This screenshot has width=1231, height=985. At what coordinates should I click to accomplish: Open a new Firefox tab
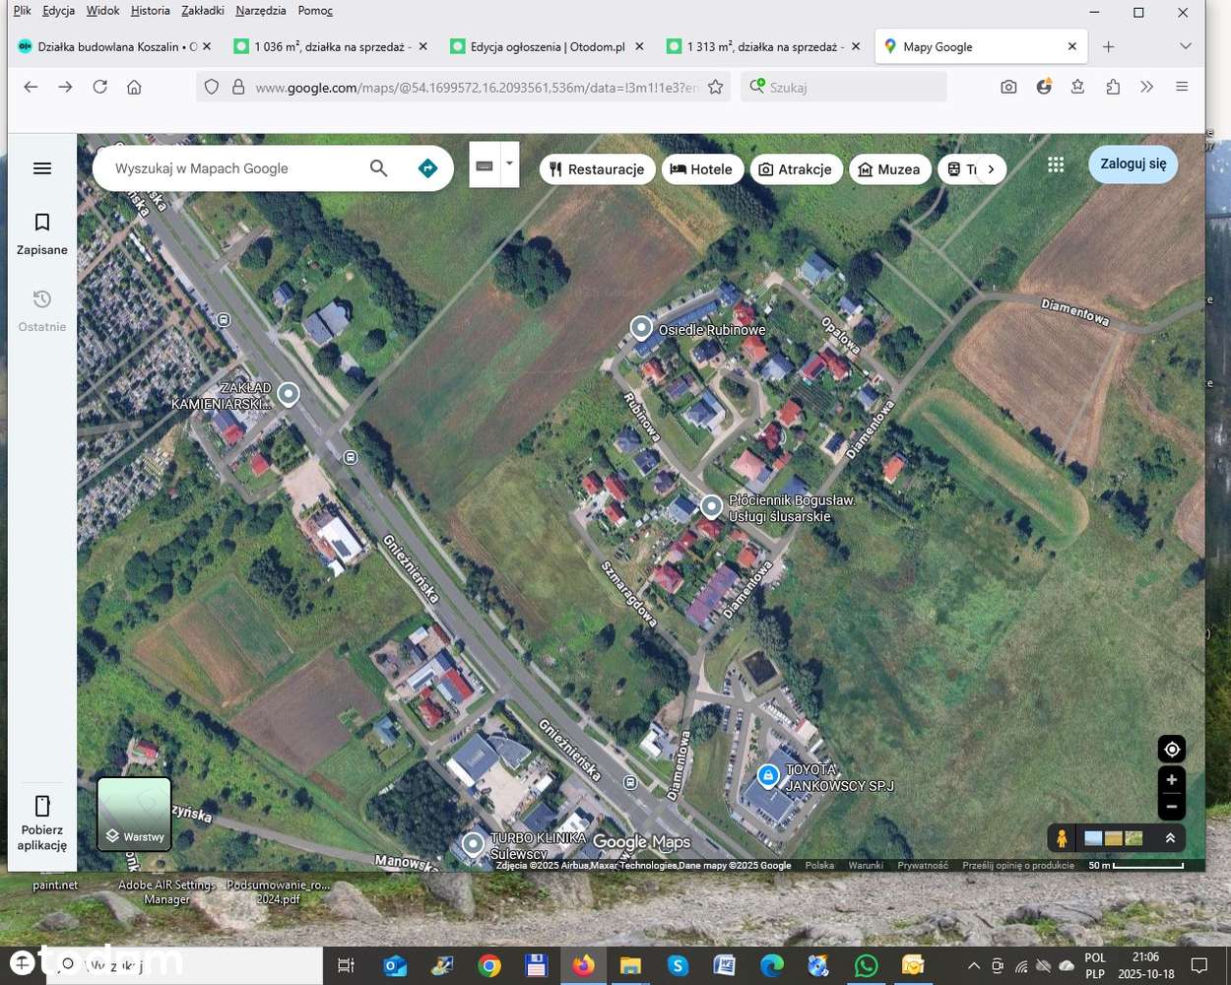(1108, 46)
